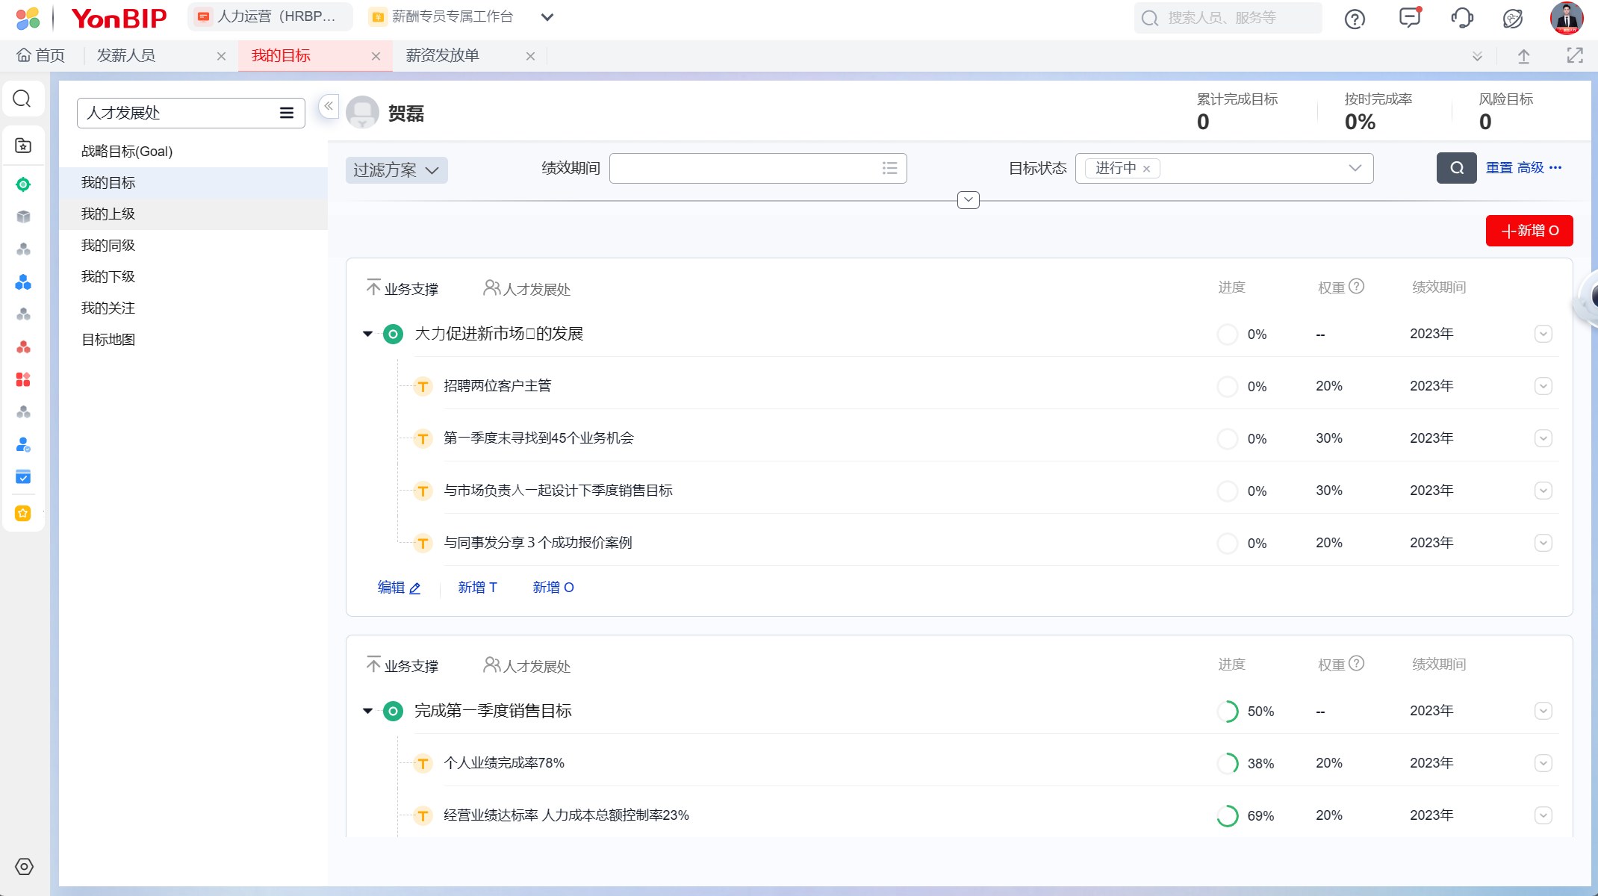Viewport: 1598px width, 896px height.
Task: Click the customer service headset icon
Action: tap(1462, 18)
